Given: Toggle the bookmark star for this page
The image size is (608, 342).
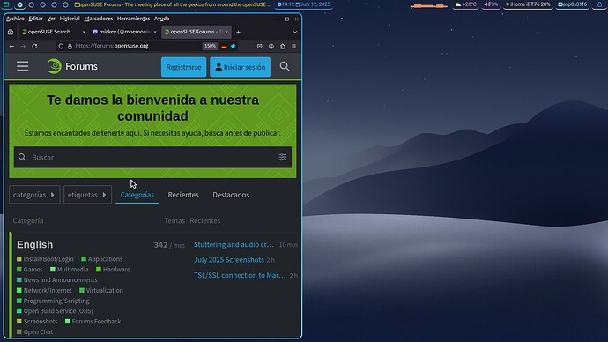Looking at the screenshot, I should tap(233, 46).
